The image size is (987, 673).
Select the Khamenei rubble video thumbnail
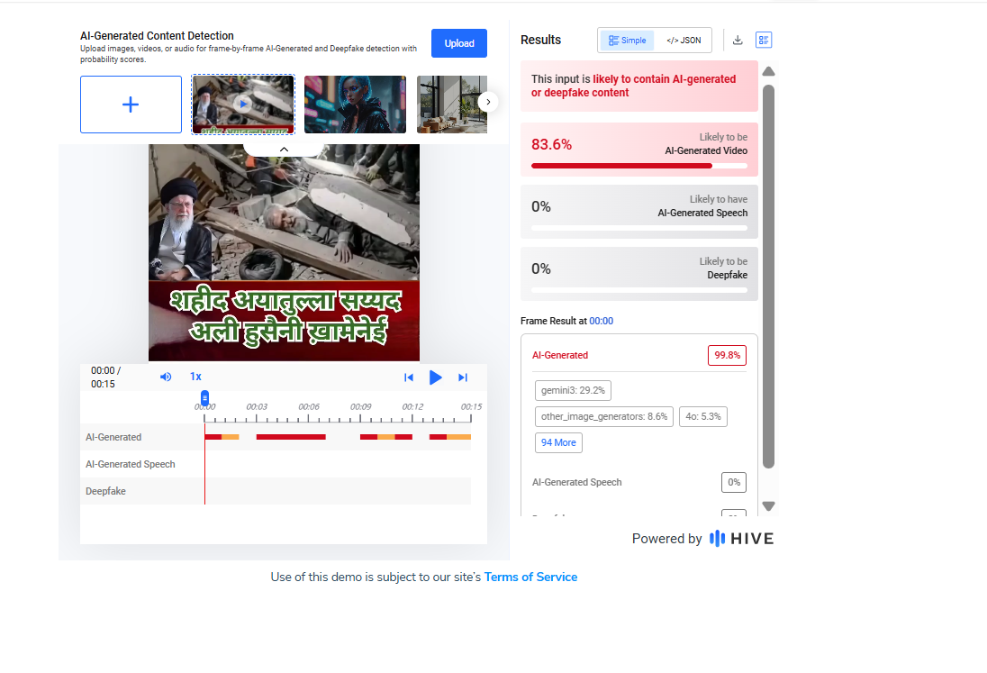click(243, 105)
